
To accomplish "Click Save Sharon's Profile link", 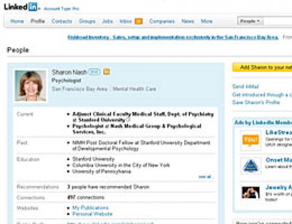I will coord(256,102).
